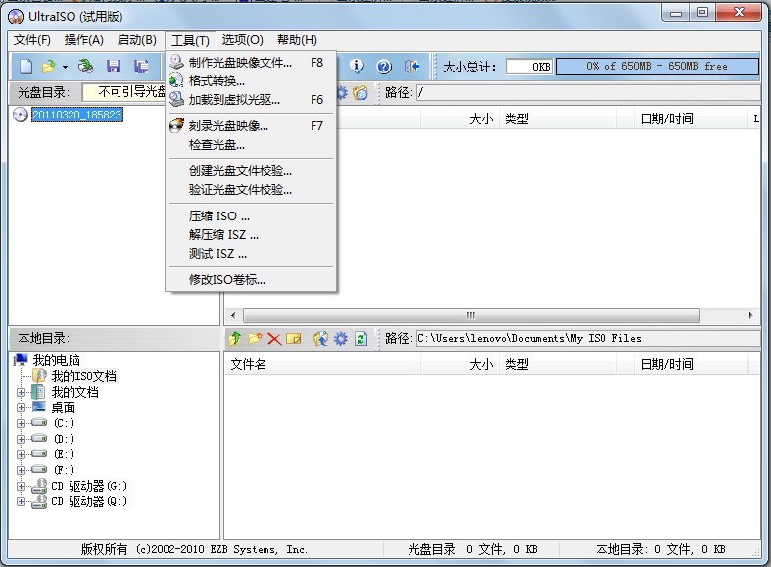Expand the 我的文档 tree node

pos(22,392)
